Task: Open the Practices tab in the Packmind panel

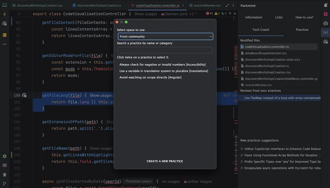Action: pos(302,30)
